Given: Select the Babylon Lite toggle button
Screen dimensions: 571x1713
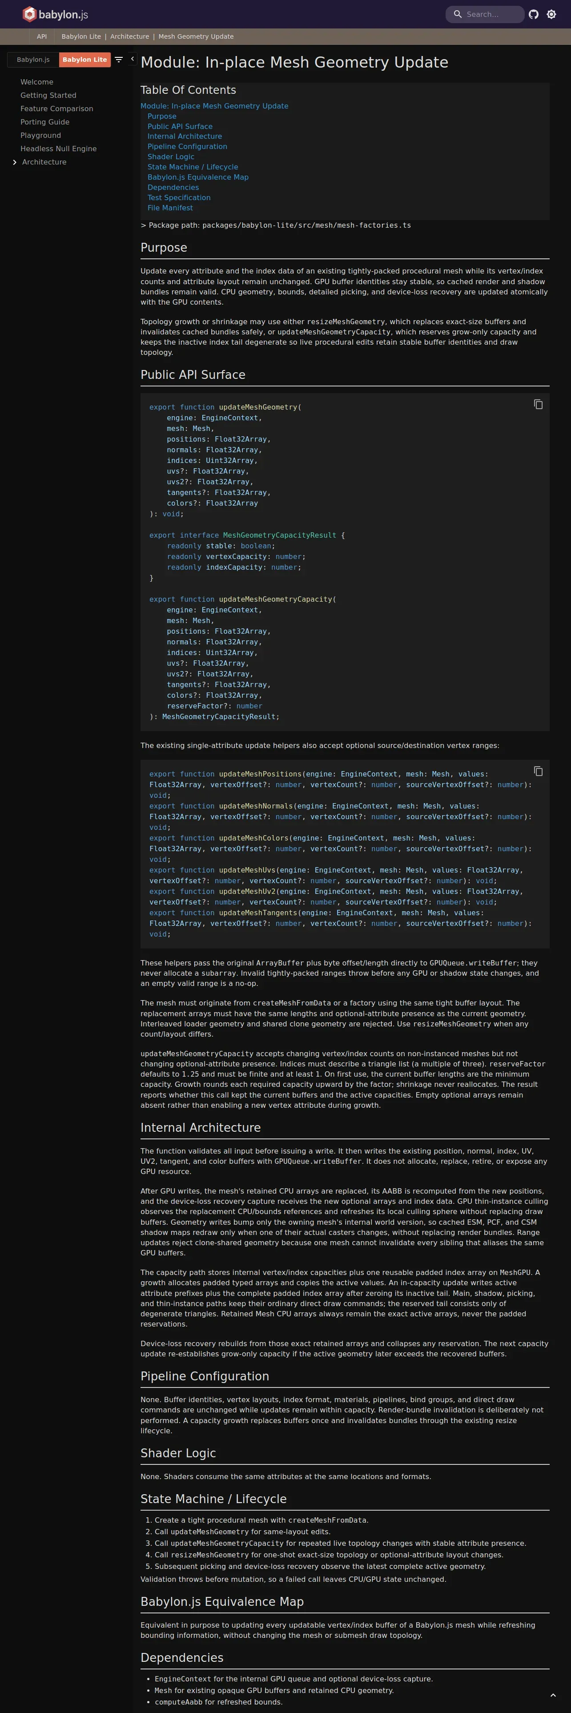Looking at the screenshot, I should (x=84, y=60).
